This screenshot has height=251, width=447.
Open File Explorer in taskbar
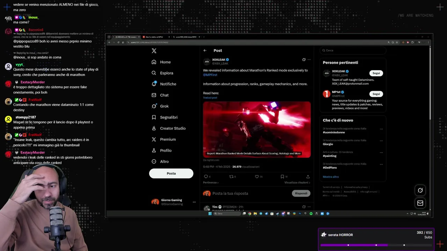(x=255, y=214)
